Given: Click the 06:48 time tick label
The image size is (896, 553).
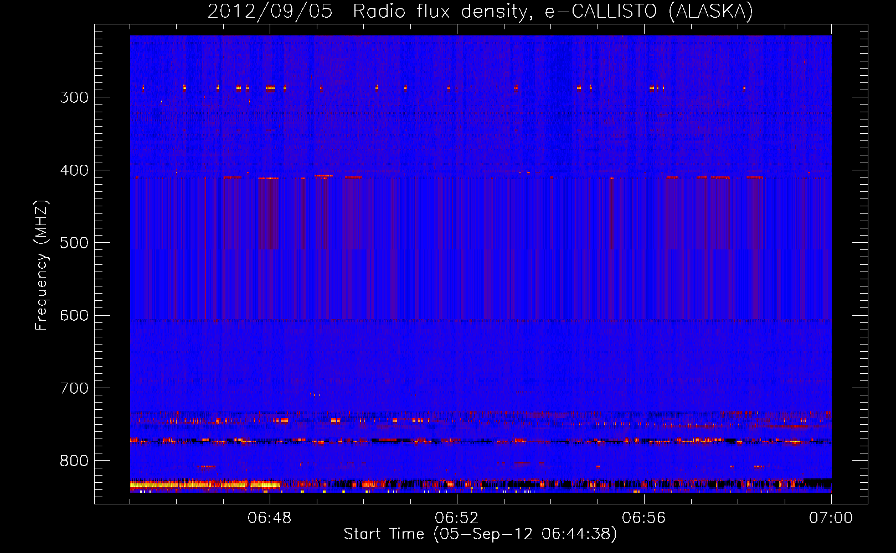Looking at the screenshot, I should 270,518.
